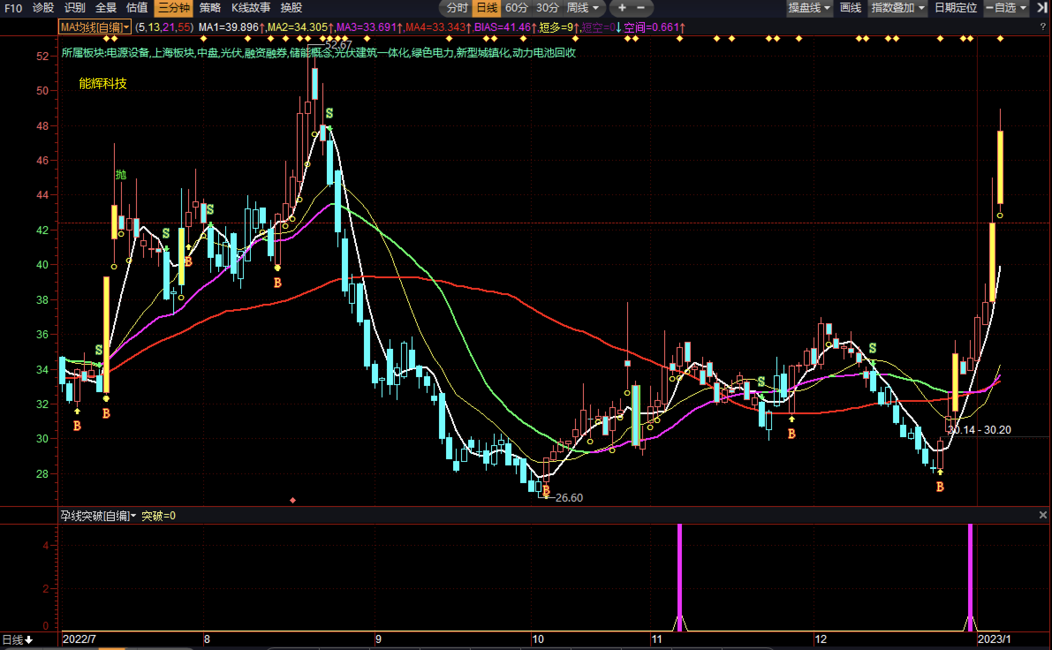Select the 60分 period
Viewport: 1052px width, 650px height.
(516, 8)
